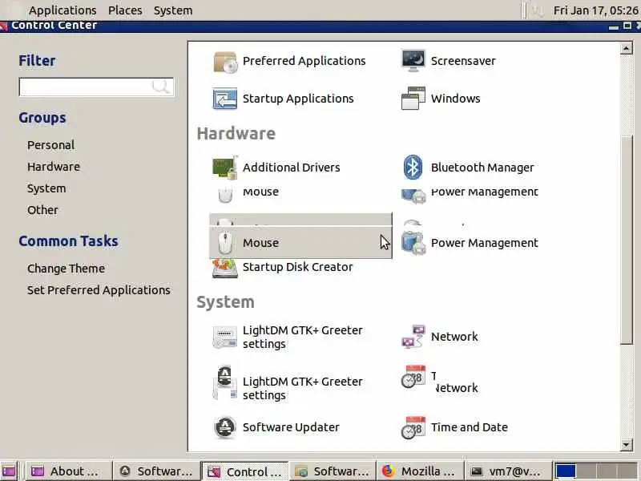Open the Software Updater icon
641x481 pixels.
pos(225,427)
